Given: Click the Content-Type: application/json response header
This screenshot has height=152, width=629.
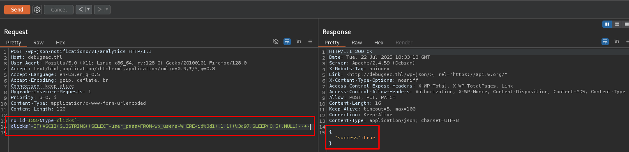Looking at the screenshot, I should coord(394,120).
